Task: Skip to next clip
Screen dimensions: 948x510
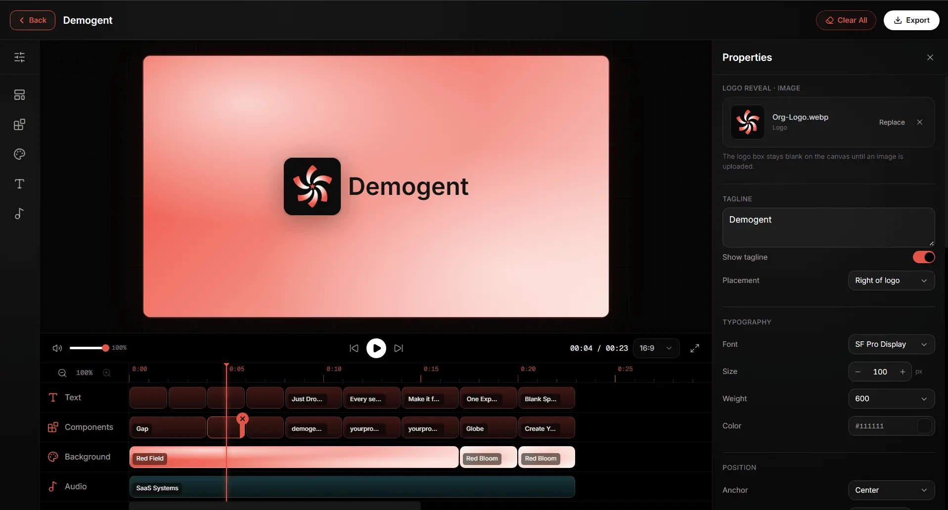Action: pyautogui.click(x=399, y=348)
